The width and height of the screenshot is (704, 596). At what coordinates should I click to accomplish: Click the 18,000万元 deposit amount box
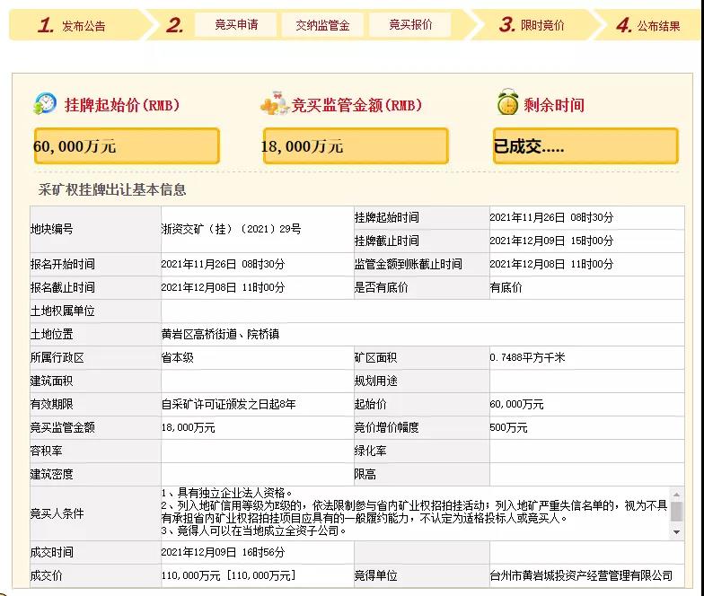(x=354, y=146)
